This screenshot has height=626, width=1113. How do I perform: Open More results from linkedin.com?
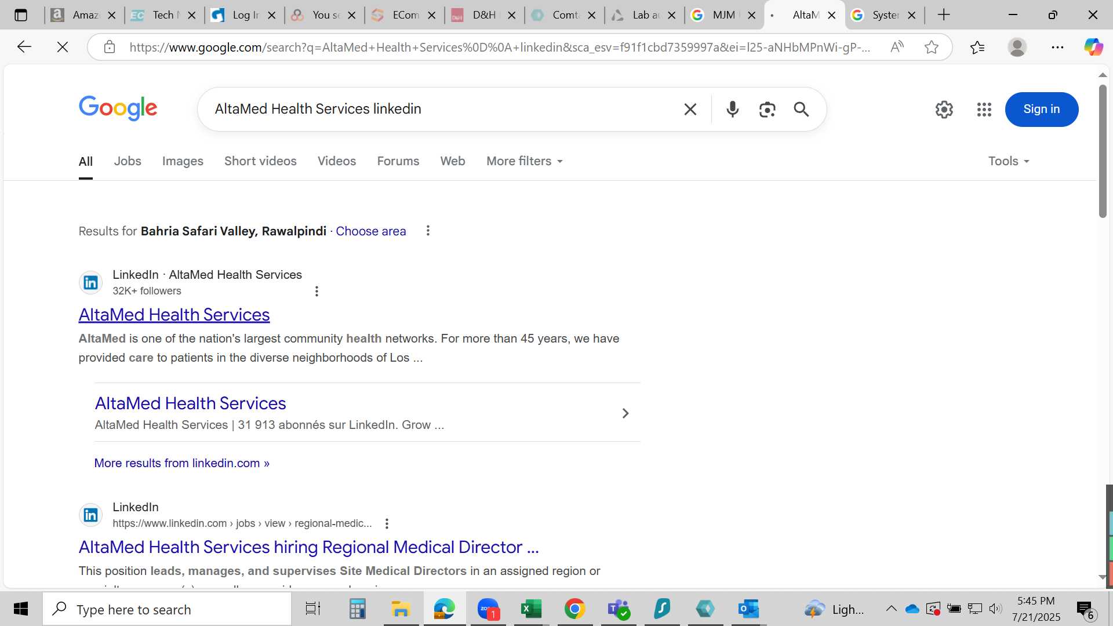(182, 463)
